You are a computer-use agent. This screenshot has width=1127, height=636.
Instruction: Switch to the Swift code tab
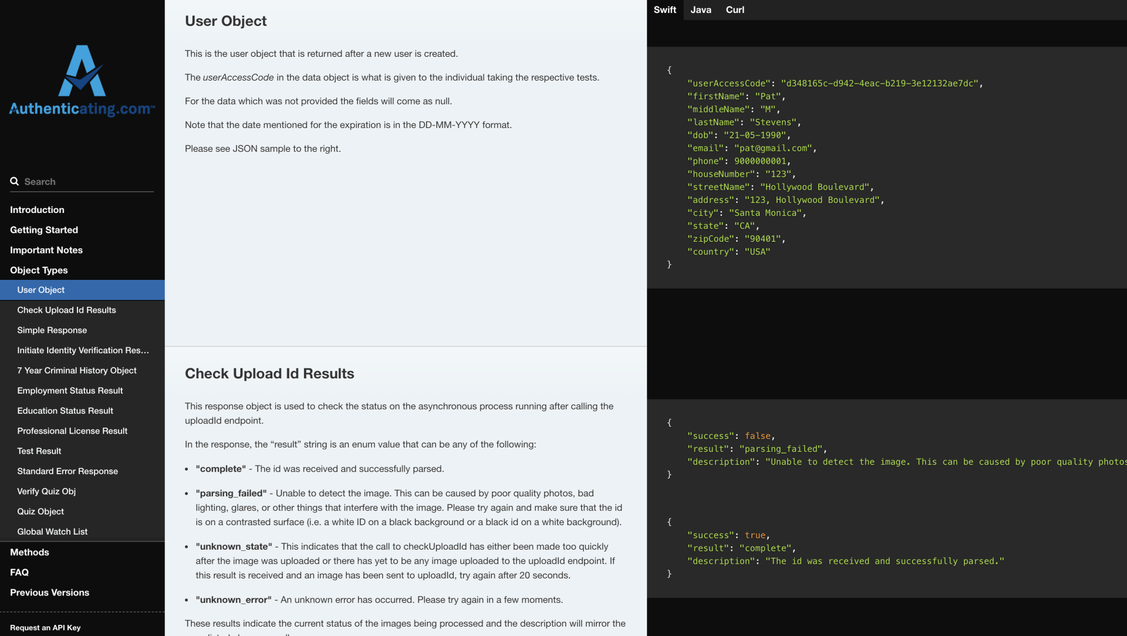[664, 10]
